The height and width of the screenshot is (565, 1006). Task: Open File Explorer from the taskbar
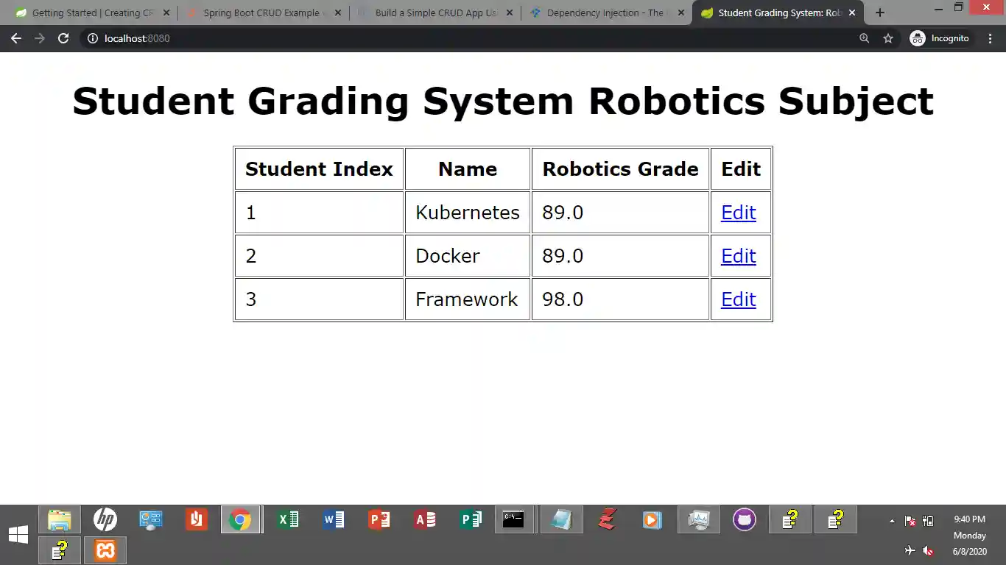pyautogui.click(x=59, y=519)
